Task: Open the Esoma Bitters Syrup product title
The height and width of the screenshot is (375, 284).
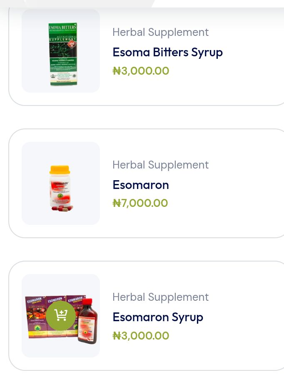Action: coord(167,53)
